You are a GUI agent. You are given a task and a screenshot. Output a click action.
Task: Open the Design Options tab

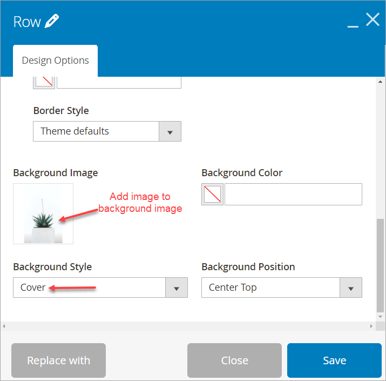pyautogui.click(x=55, y=61)
